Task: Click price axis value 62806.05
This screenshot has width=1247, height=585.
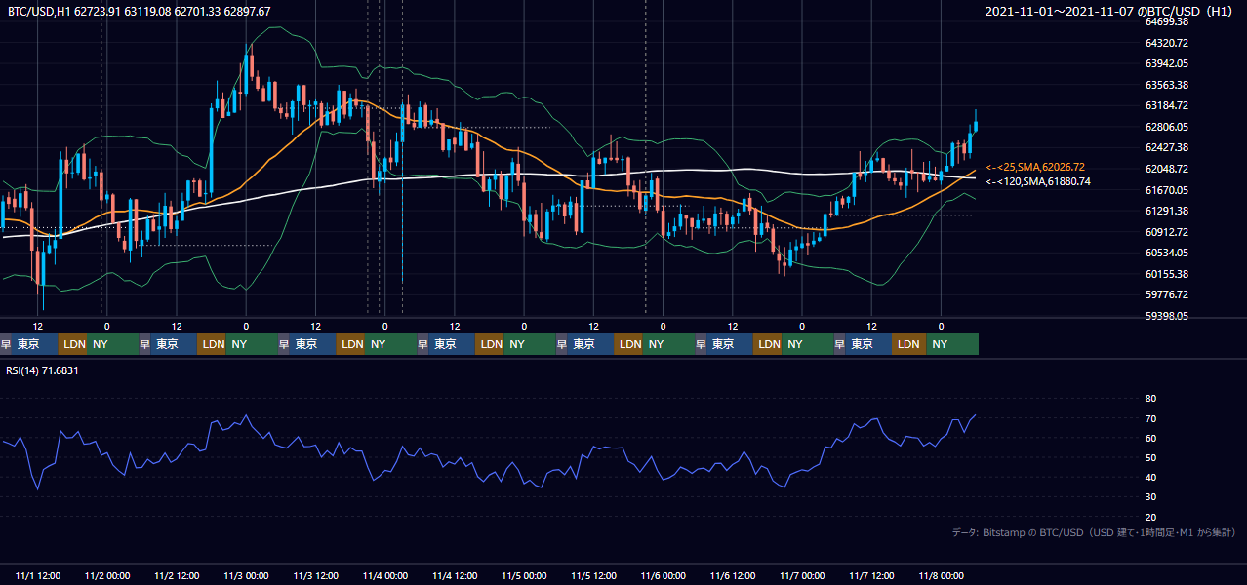Action: [1166, 127]
